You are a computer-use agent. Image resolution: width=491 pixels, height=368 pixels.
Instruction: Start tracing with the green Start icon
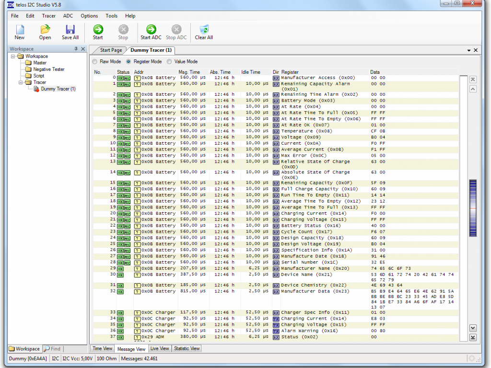[x=98, y=32]
